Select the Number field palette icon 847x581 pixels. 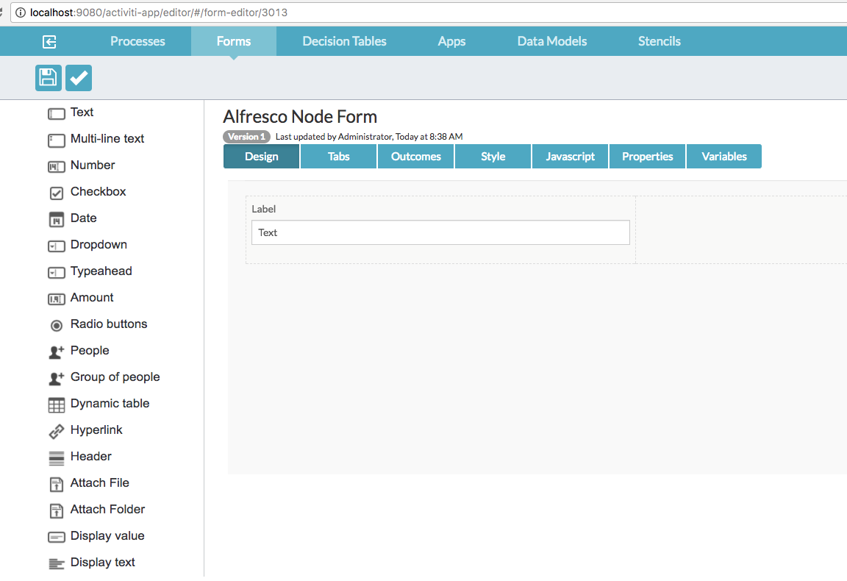click(x=57, y=167)
